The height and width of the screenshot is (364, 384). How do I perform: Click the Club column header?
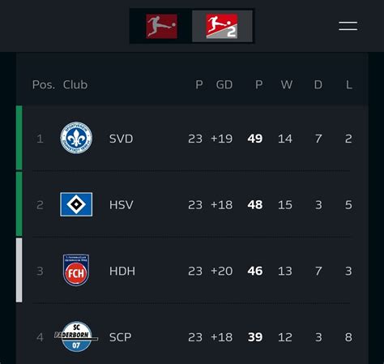[75, 85]
